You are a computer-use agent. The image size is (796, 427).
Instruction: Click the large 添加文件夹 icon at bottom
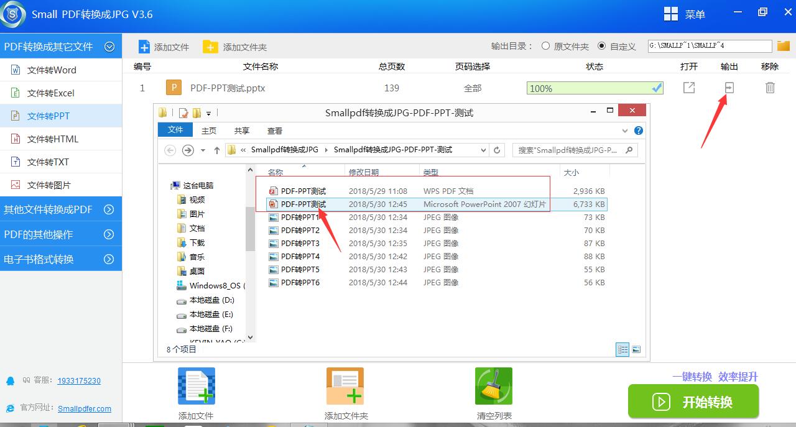[345, 385]
